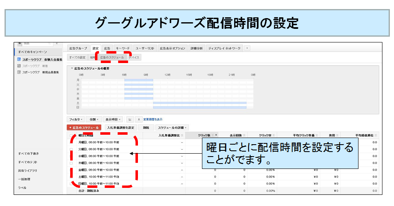Toggle the select-all checkbox in table header

point(71,136)
